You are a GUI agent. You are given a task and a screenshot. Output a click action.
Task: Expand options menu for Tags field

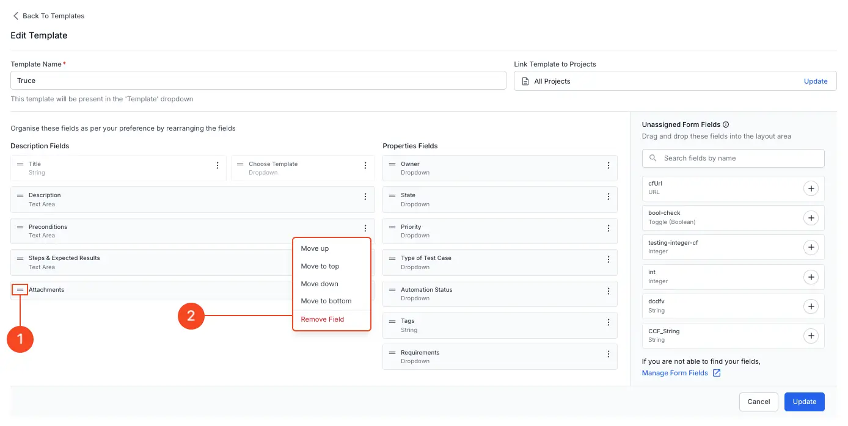pos(608,322)
